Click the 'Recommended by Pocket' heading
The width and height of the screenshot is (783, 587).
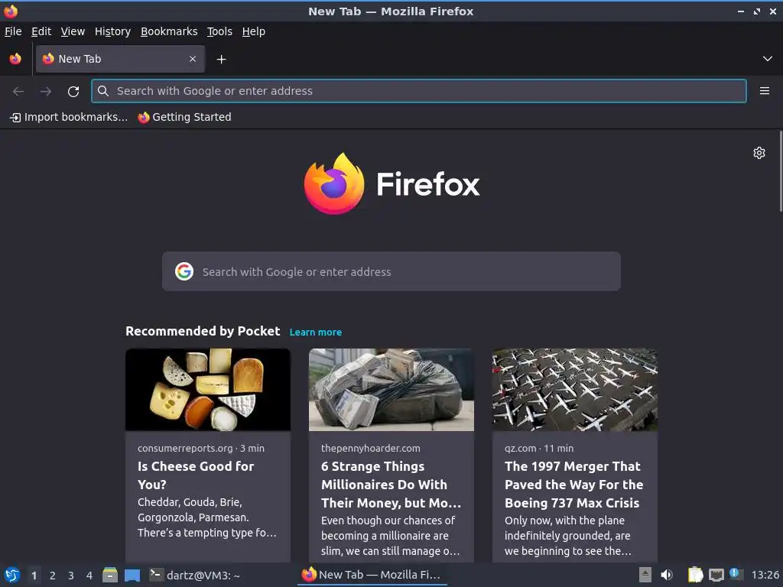(x=203, y=331)
